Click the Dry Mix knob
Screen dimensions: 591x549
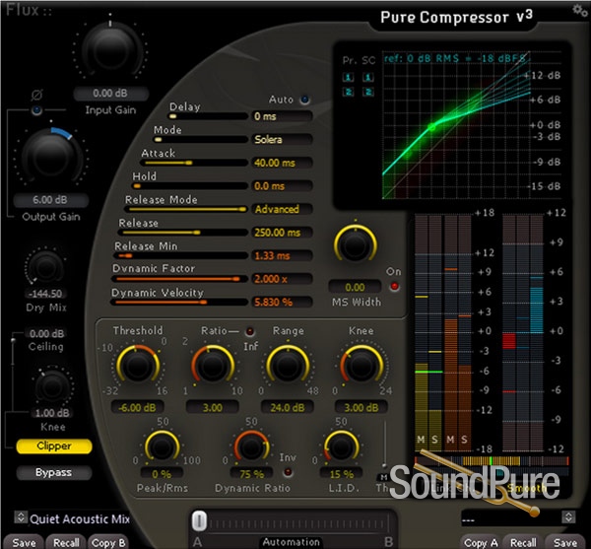[45, 267]
